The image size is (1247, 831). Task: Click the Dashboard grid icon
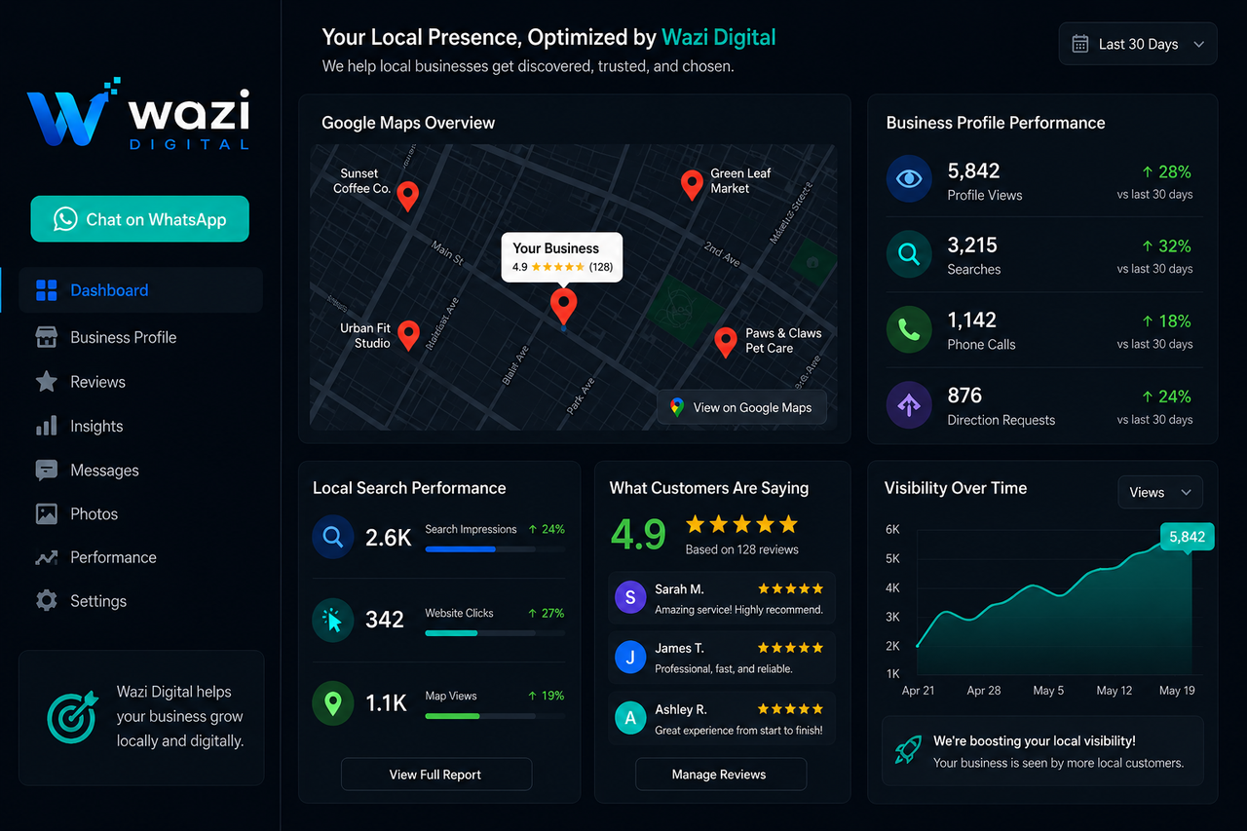46,290
